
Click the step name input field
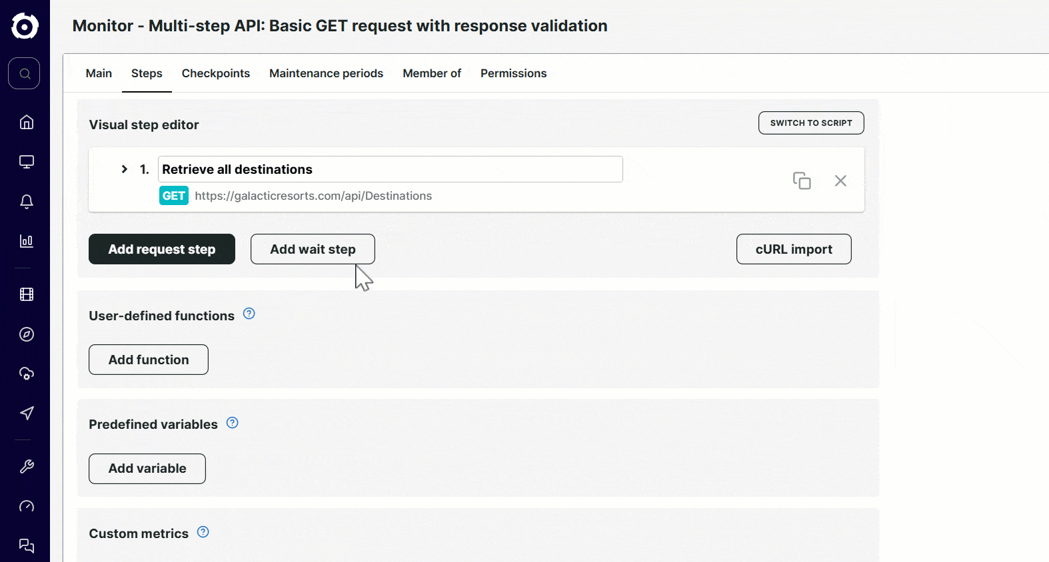(x=390, y=169)
